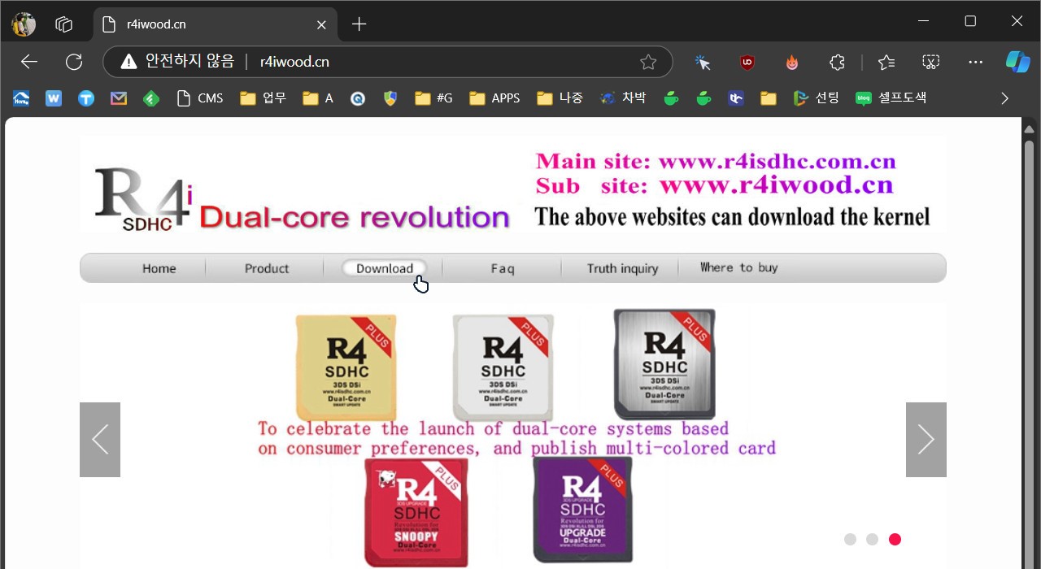Show next banner slide arrow
This screenshot has width=1041, height=569.
[x=926, y=440]
